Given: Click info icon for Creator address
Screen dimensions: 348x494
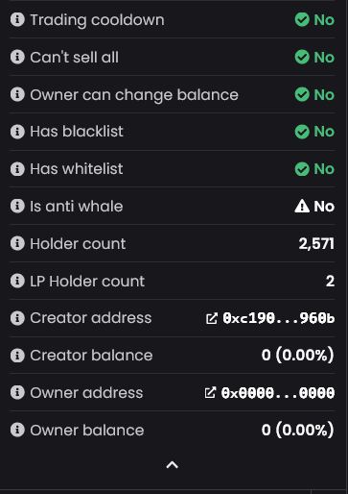Looking at the screenshot, I should point(17,318).
